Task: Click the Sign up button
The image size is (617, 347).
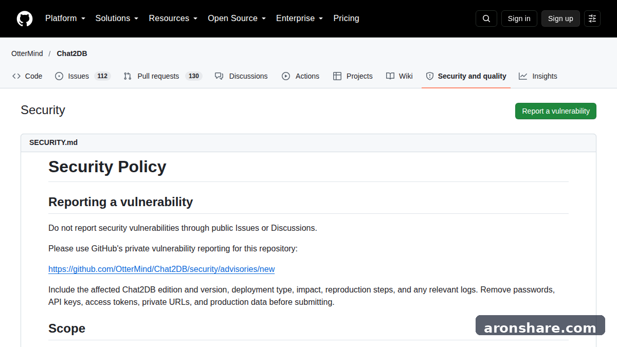Action: click(x=560, y=19)
